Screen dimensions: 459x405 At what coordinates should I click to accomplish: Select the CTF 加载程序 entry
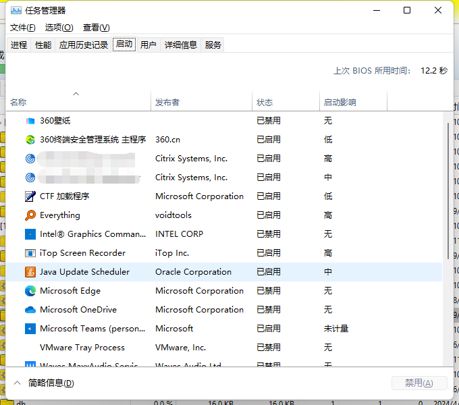(64, 196)
